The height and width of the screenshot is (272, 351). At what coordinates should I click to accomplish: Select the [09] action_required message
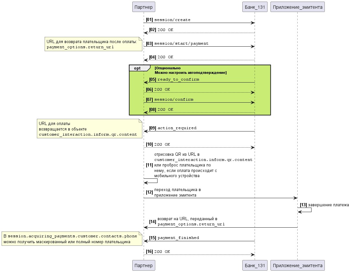click(173, 128)
